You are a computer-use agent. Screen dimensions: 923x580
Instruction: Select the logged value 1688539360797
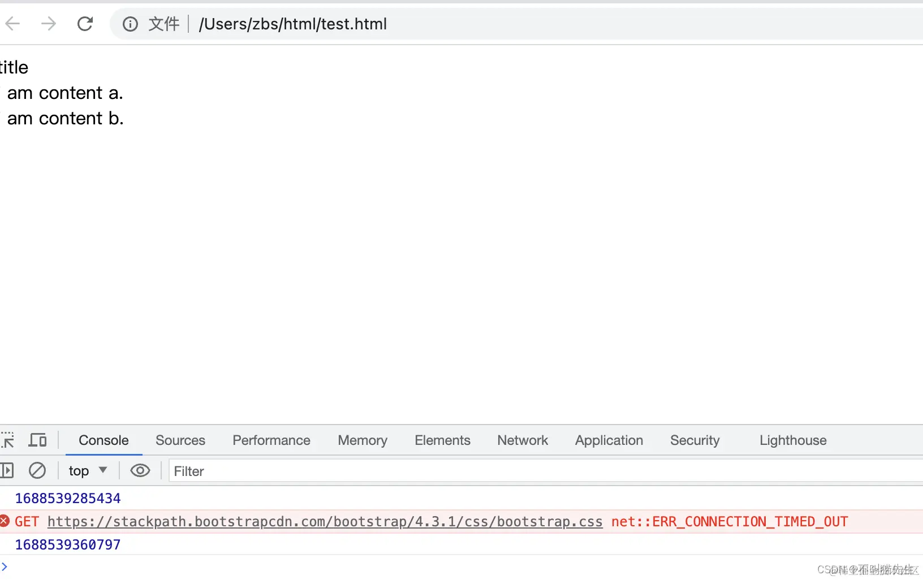coord(68,545)
